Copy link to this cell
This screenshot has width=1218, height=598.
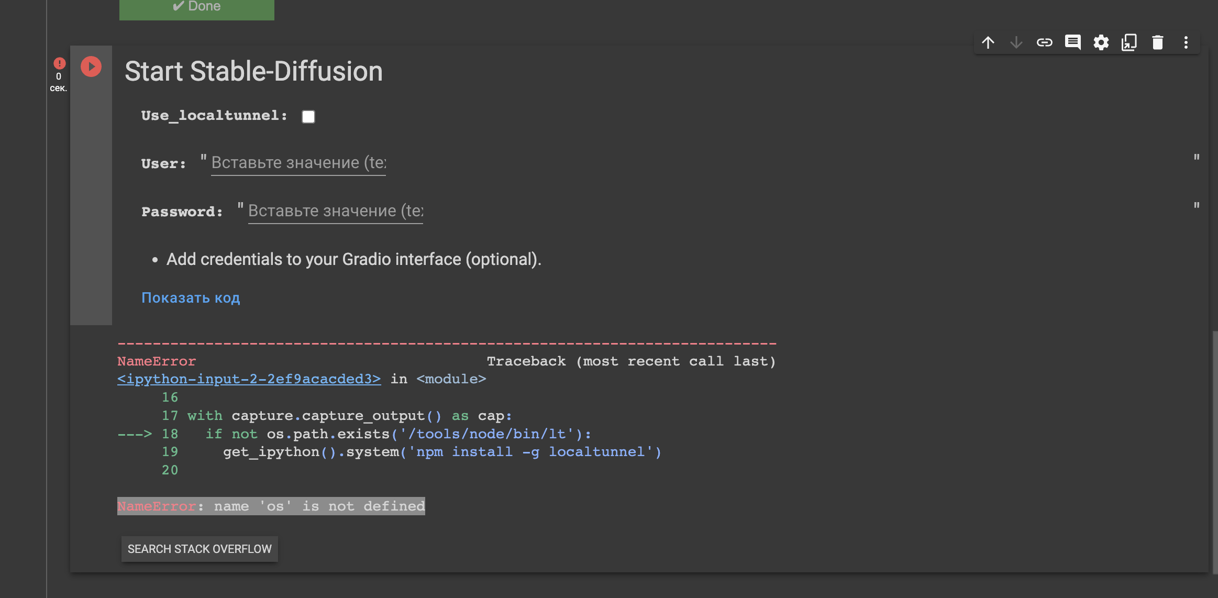[1045, 42]
